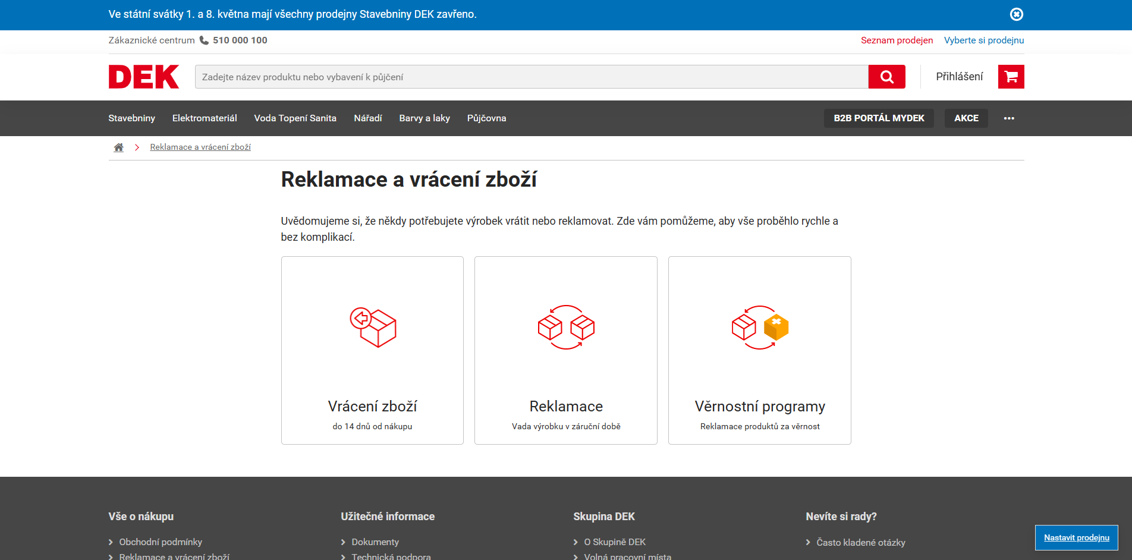Click Vyberte si prodejnu link
This screenshot has height=560, width=1132.
(x=984, y=40)
